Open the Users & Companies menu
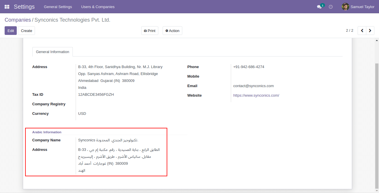The height and width of the screenshot is (193, 379). (x=98, y=7)
